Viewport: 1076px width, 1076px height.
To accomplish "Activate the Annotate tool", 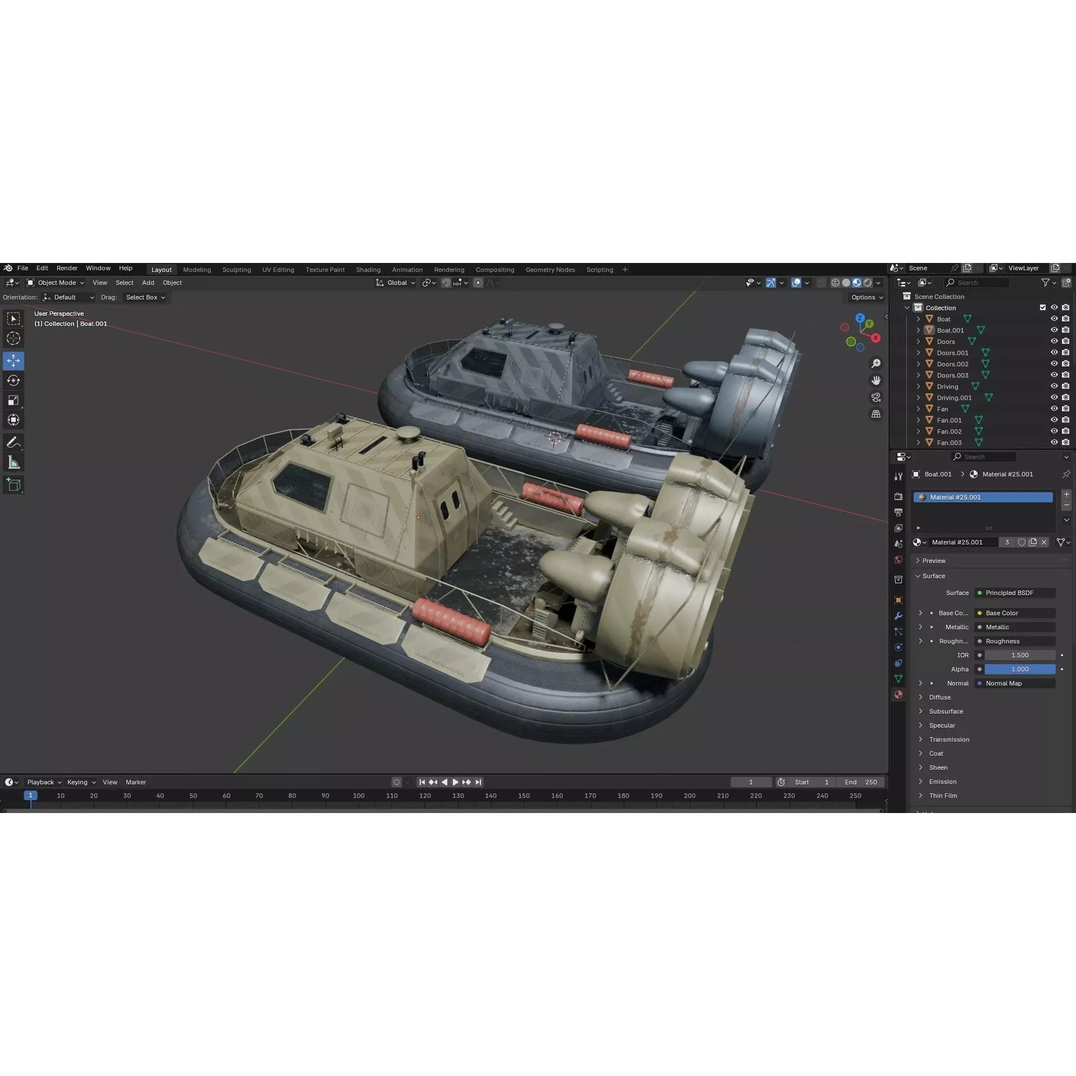I will pyautogui.click(x=13, y=442).
